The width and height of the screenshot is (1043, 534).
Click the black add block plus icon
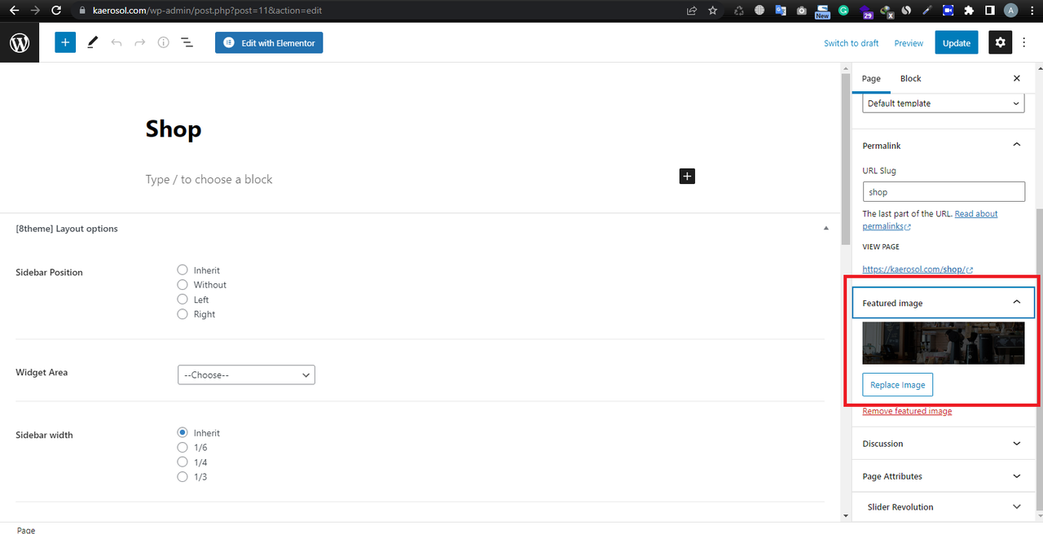pos(687,176)
